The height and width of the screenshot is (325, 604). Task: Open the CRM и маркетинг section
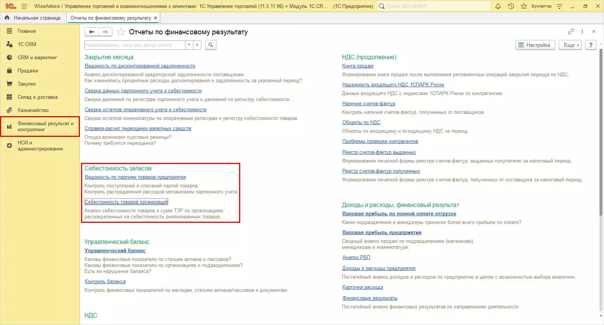40,57
